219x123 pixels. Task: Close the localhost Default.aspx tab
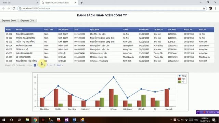75,3
